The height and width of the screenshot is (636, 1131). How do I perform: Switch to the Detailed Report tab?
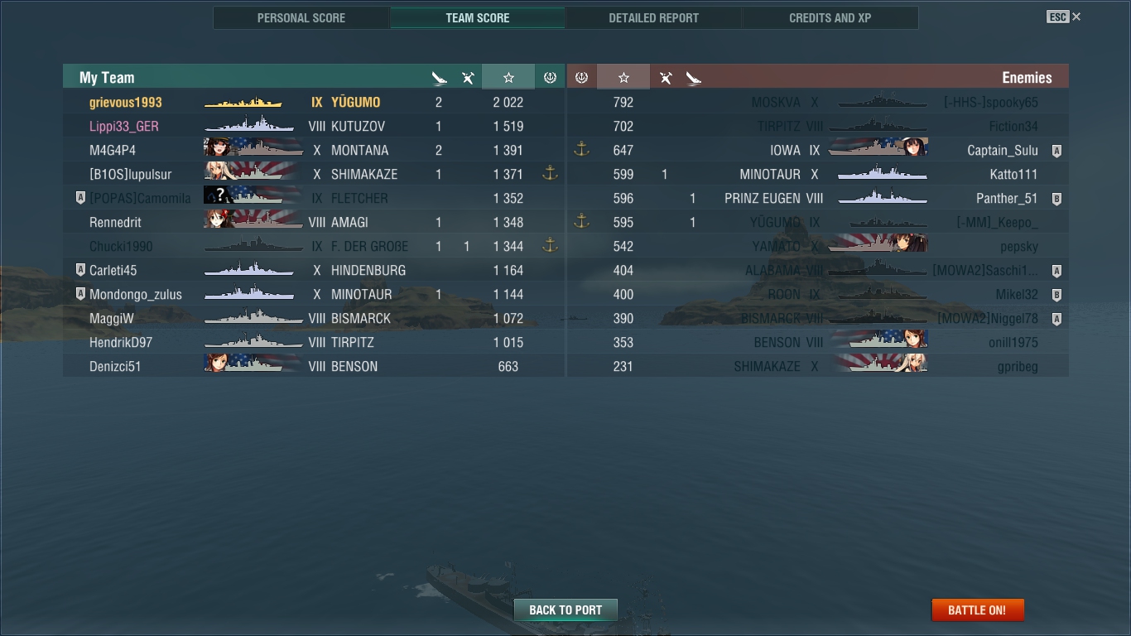point(653,17)
